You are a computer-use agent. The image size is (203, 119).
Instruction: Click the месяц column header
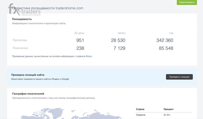(x=122, y=33)
